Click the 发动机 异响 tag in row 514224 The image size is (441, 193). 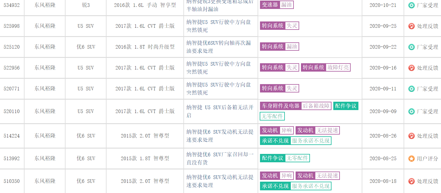277,130
